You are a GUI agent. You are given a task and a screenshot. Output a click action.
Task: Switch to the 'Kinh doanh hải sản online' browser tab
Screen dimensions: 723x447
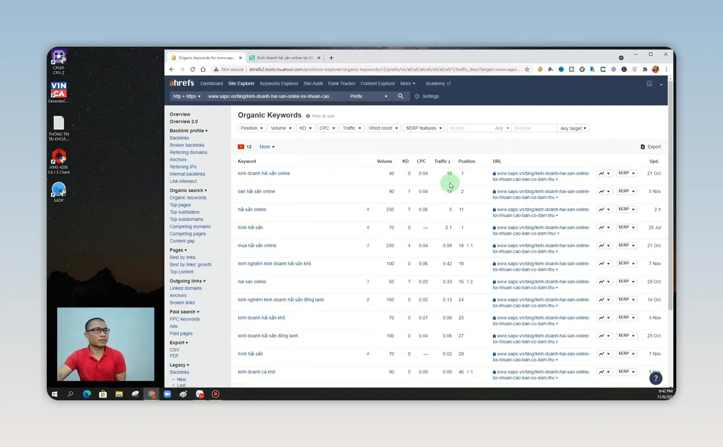click(284, 57)
